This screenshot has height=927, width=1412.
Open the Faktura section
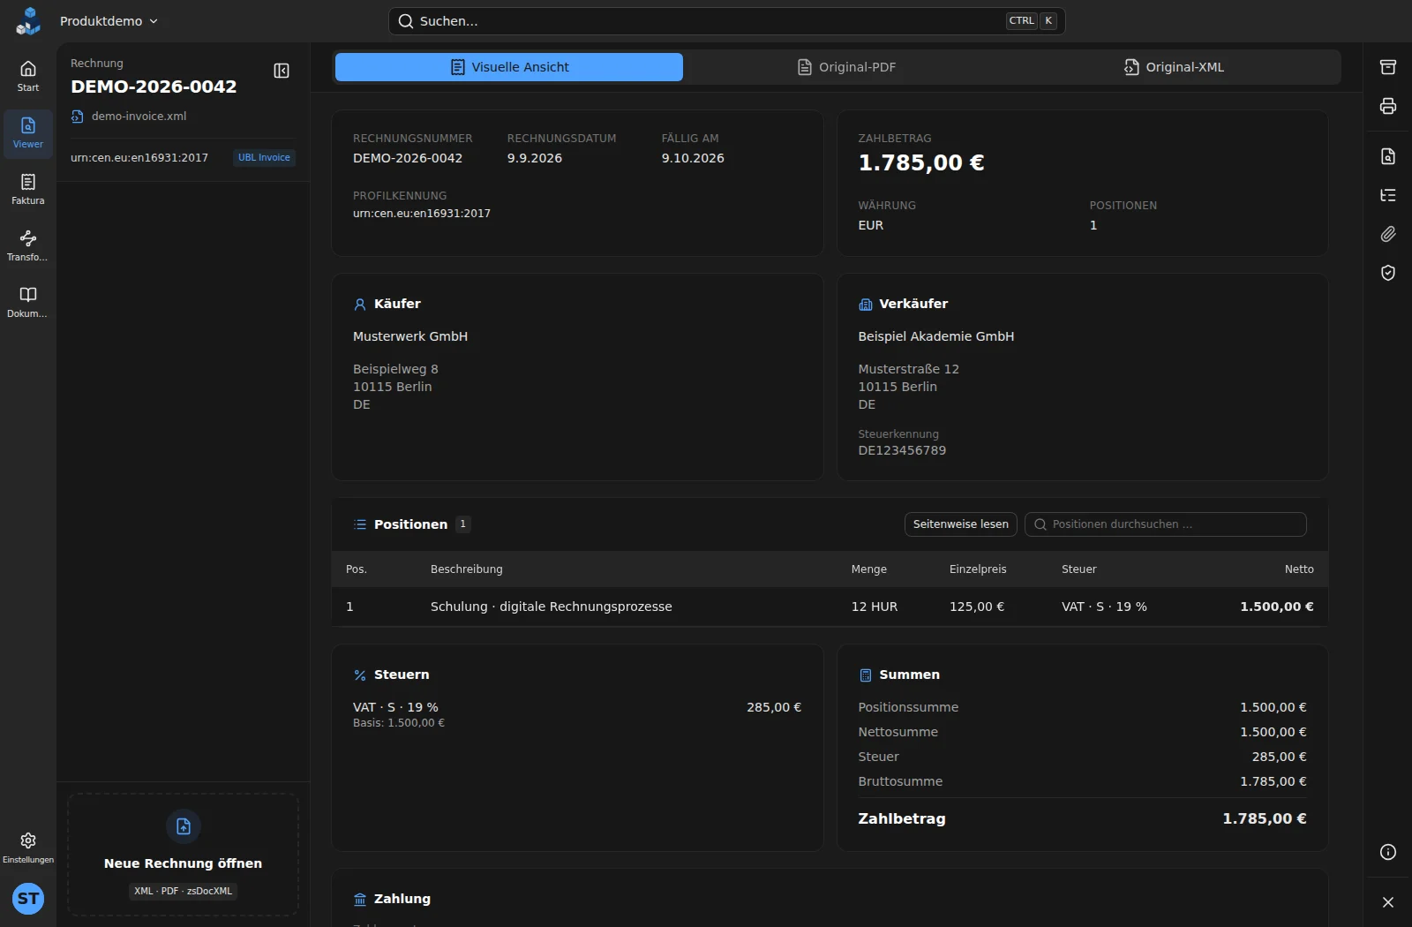pos(28,190)
